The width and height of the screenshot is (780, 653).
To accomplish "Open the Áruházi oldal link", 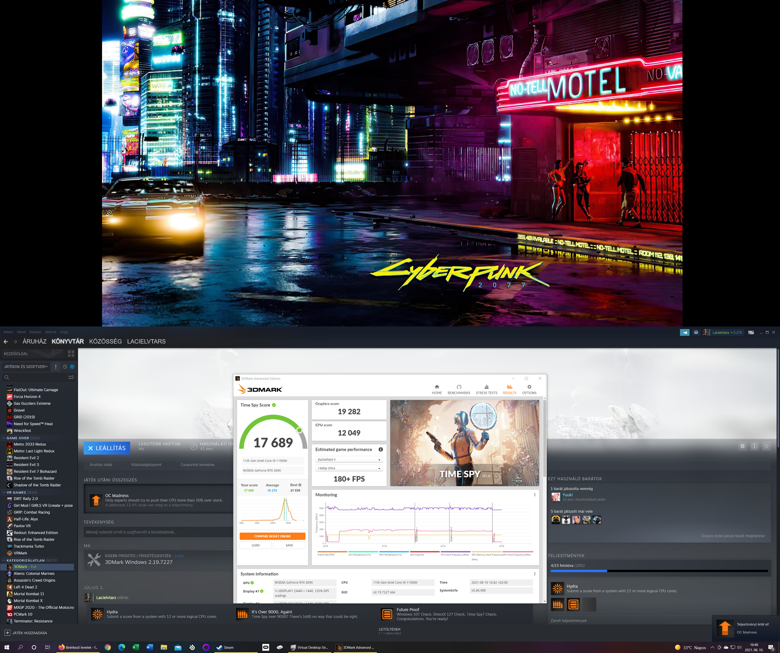I will 101,465.
